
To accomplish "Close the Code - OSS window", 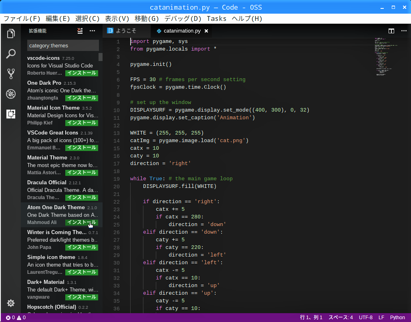I will [x=405, y=7].
